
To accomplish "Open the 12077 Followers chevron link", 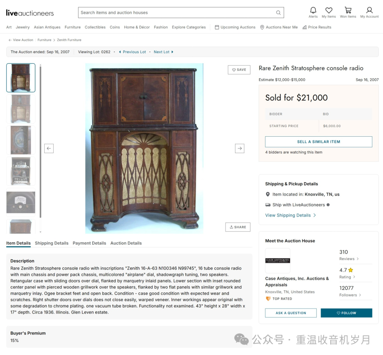I will [x=360, y=295].
